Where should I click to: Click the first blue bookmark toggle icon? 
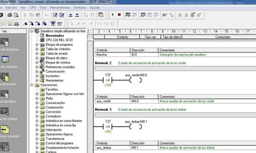coord(25,24)
